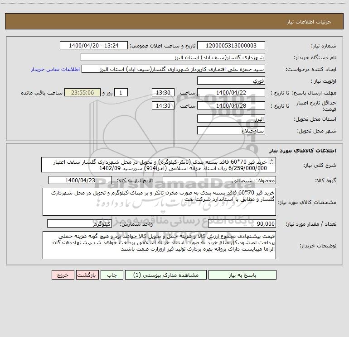Click the خروج exit button
Image resolution: width=349 pixels, height=337 pixels.
tap(63, 275)
